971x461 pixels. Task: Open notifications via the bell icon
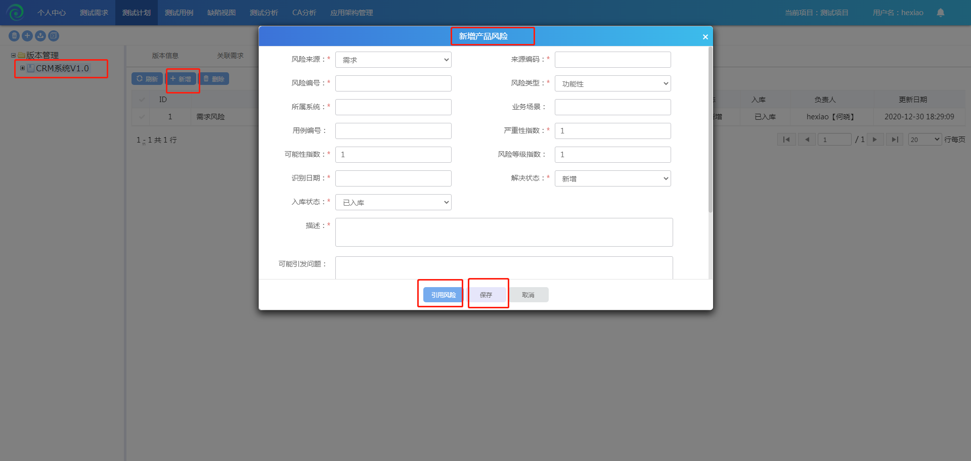(941, 13)
